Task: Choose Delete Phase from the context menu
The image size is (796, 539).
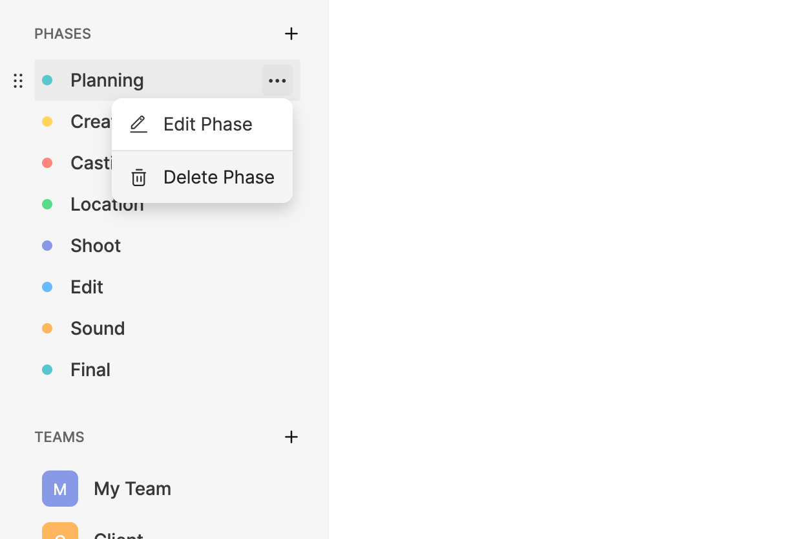Action: pyautogui.click(x=218, y=177)
